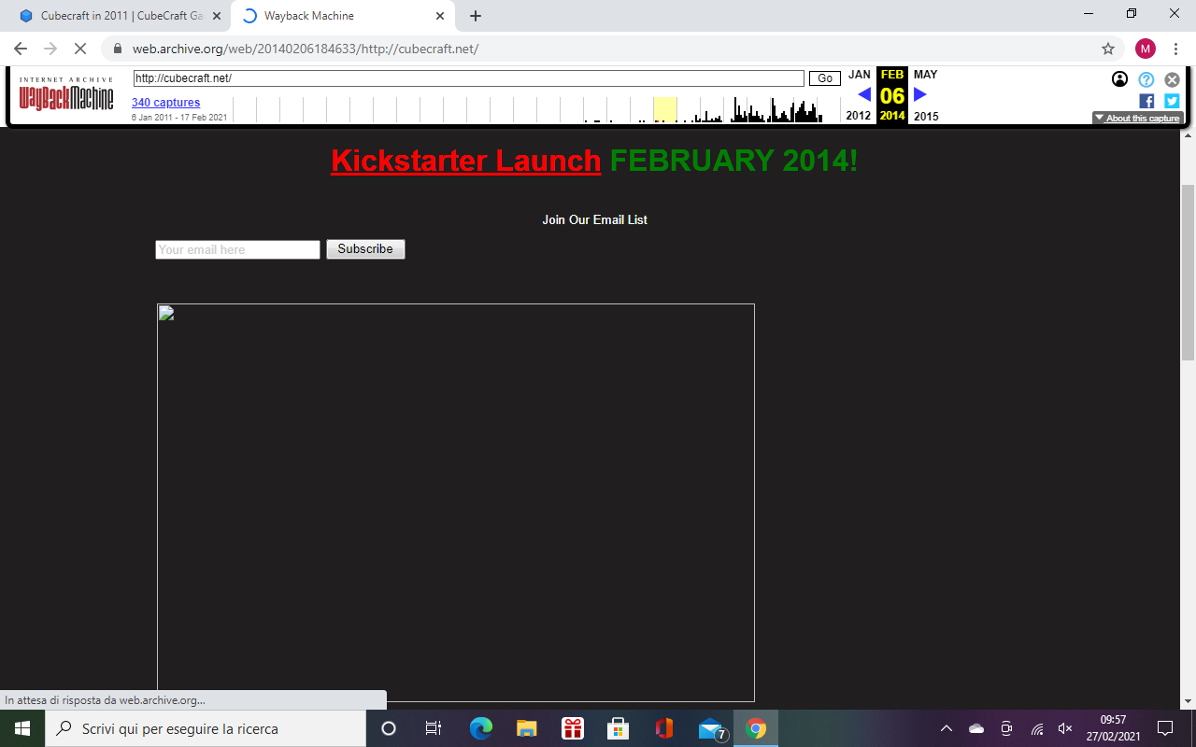
Task: Share this capture on Twitter
Action: coord(1172,101)
